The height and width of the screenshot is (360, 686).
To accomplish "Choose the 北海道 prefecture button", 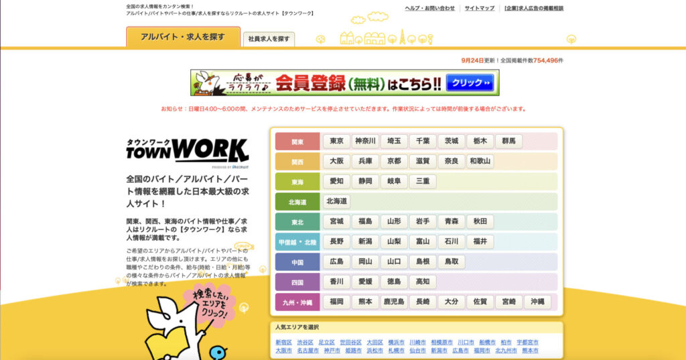I will point(336,201).
